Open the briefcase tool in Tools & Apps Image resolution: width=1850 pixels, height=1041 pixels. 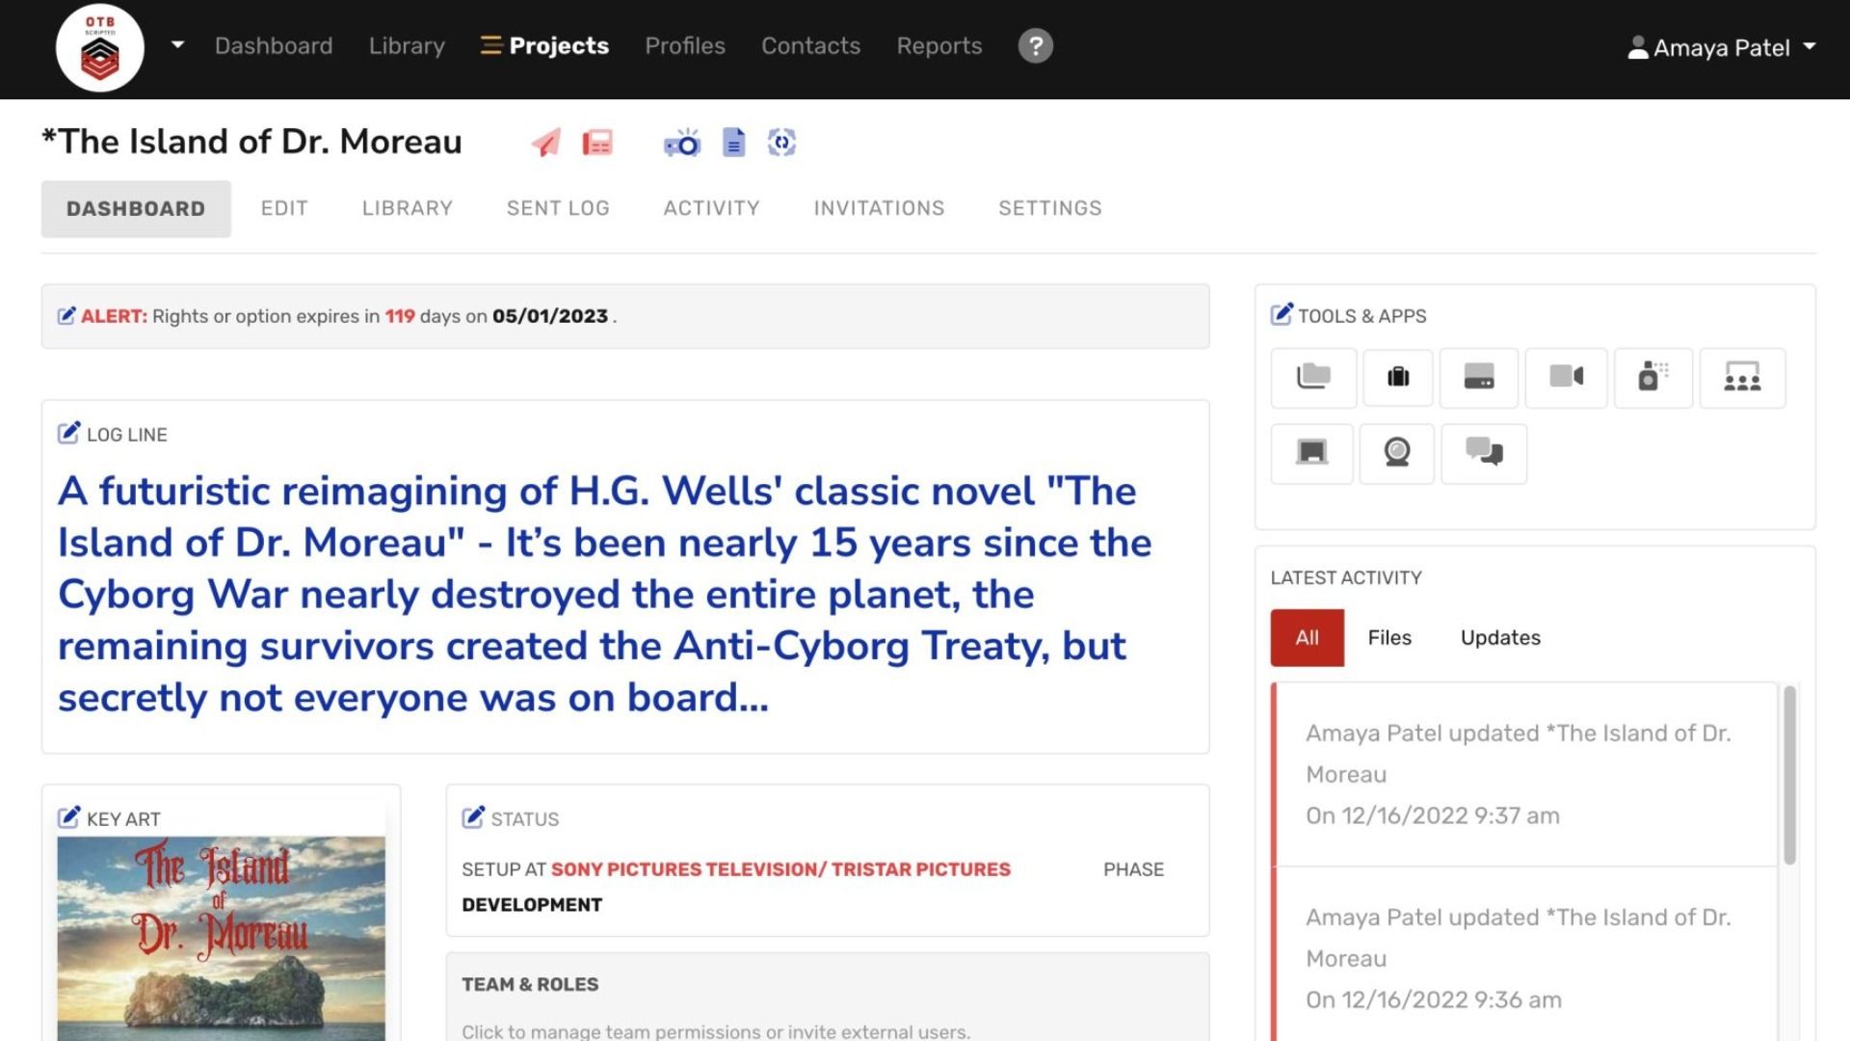pyautogui.click(x=1397, y=377)
